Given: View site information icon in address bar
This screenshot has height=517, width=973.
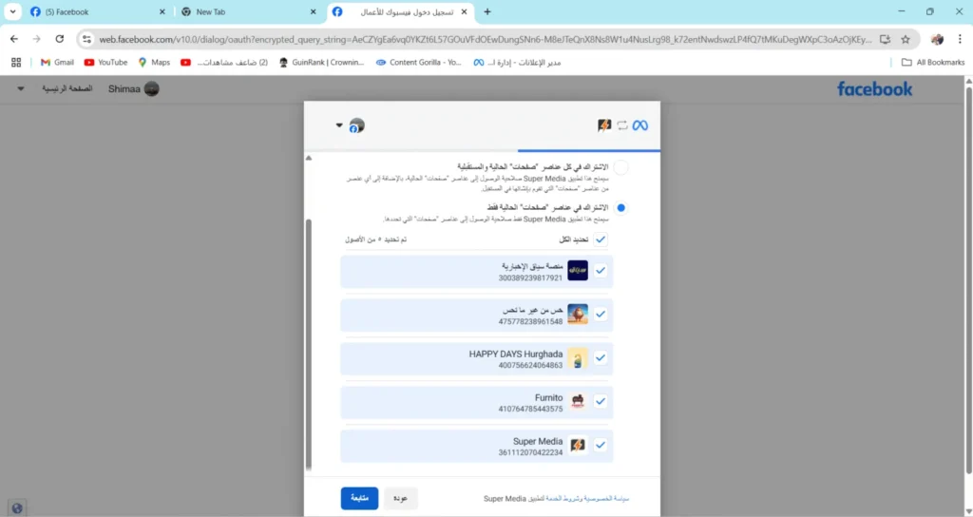Looking at the screenshot, I should click(86, 39).
